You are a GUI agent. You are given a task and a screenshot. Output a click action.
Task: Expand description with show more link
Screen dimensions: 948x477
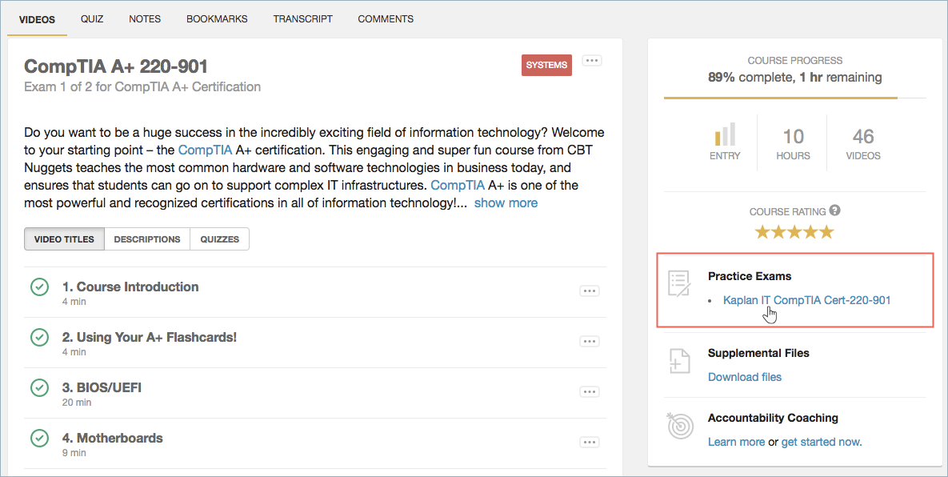(x=506, y=203)
